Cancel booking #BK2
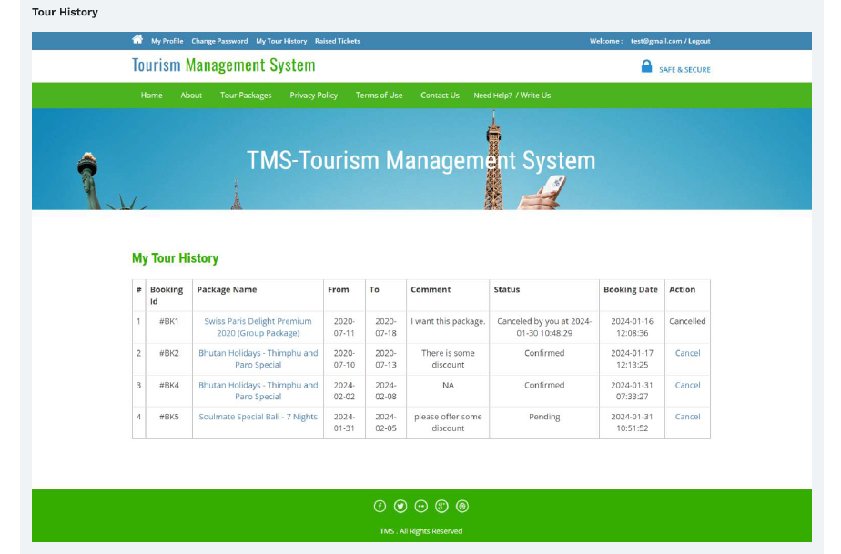Screen dimensions: 841x554 tap(687, 353)
